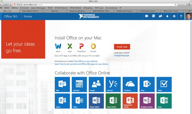
Task: Click the share button in browser toolbar
Action: coord(6,5)
